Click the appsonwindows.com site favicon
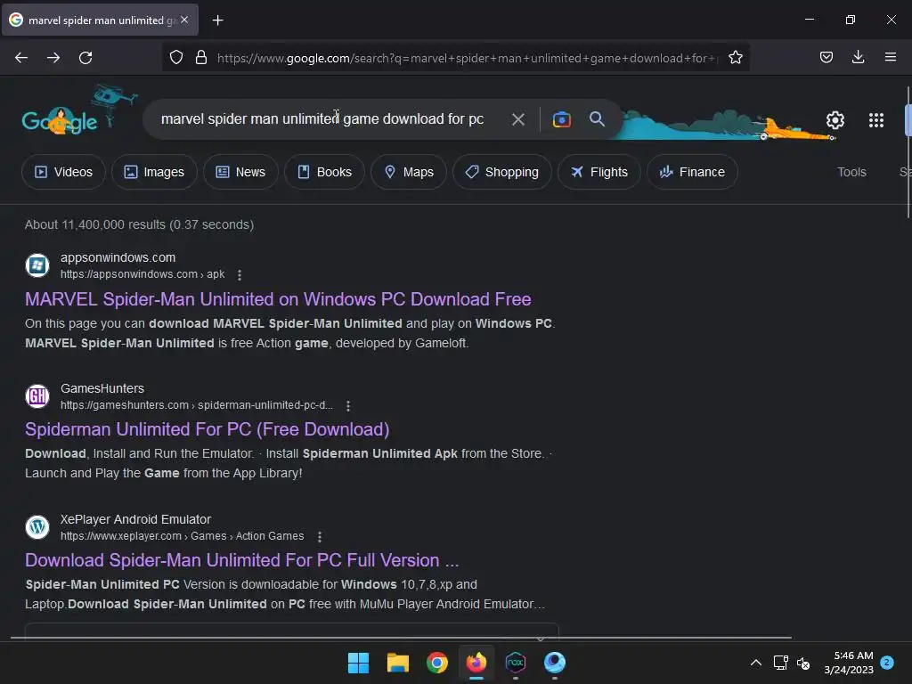The image size is (912, 684). [37, 265]
